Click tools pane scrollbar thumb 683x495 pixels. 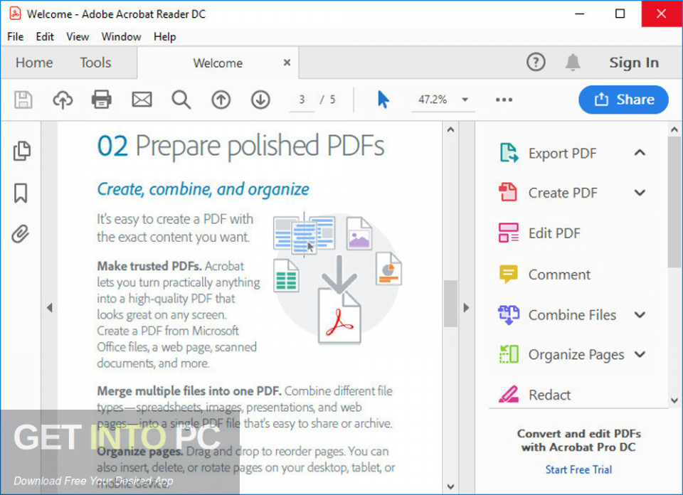click(674, 203)
